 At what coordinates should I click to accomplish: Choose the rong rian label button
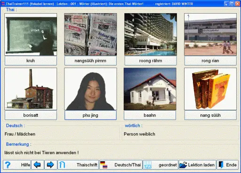point(210,60)
